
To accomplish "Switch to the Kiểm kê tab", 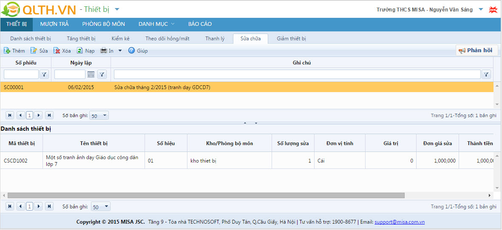I will click(x=120, y=39).
